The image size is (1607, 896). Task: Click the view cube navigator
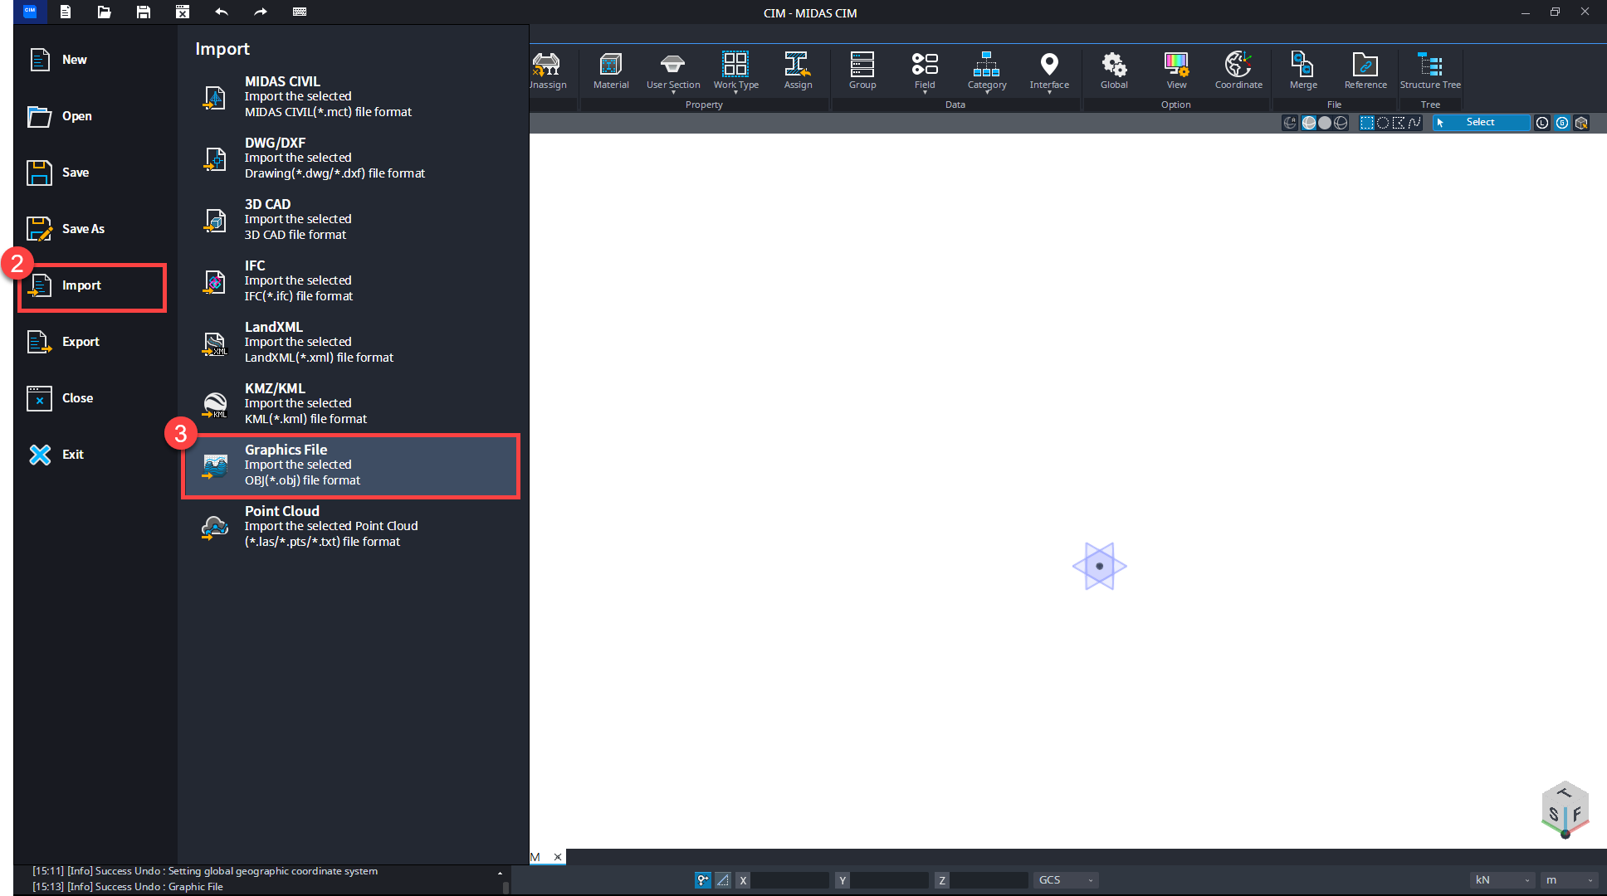(x=1565, y=809)
